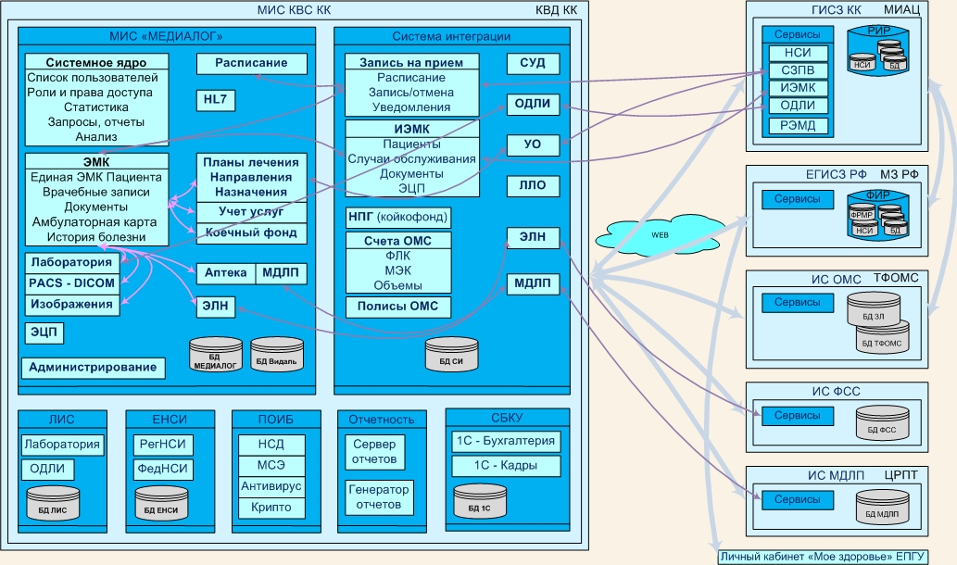The height and width of the screenshot is (565, 957).
Task: Select the Крипто block in ПОИБ
Action: coord(271,508)
